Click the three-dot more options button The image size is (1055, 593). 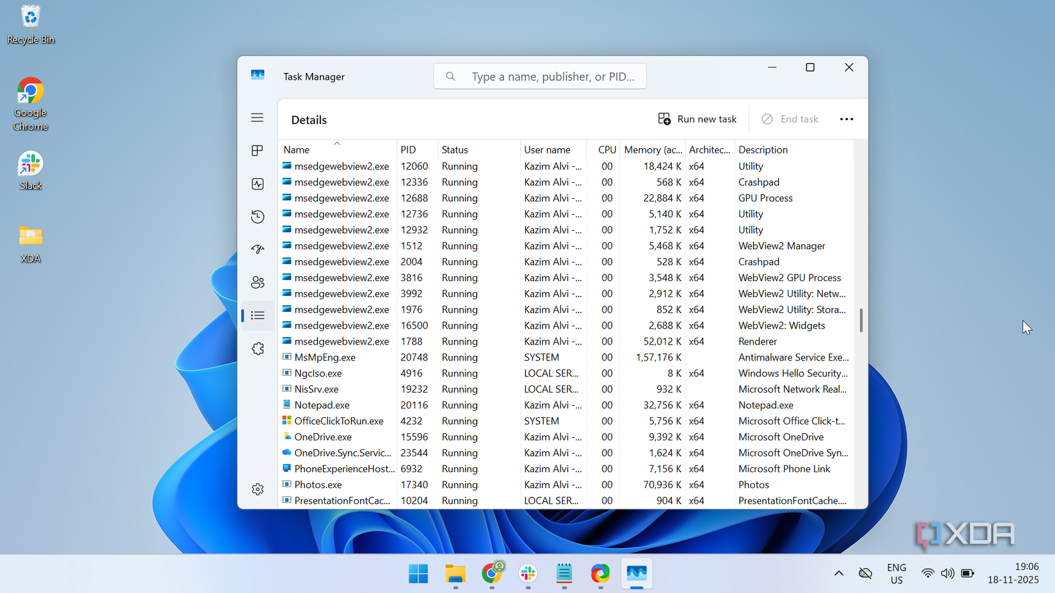coord(847,119)
